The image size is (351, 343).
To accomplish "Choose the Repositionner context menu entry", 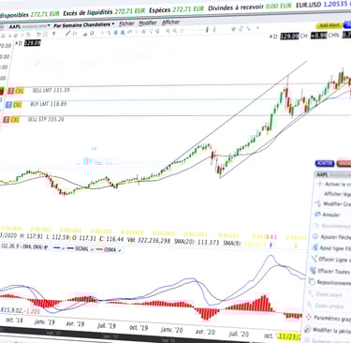I will [334, 283].
